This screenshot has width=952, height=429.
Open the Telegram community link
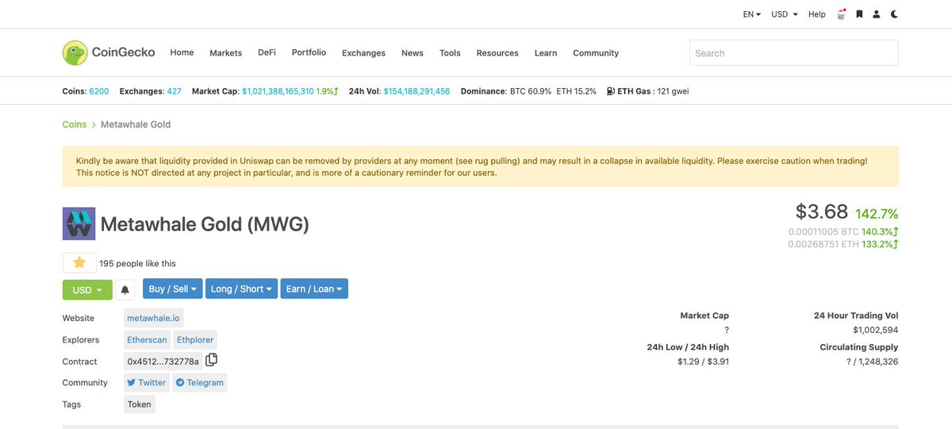click(200, 382)
